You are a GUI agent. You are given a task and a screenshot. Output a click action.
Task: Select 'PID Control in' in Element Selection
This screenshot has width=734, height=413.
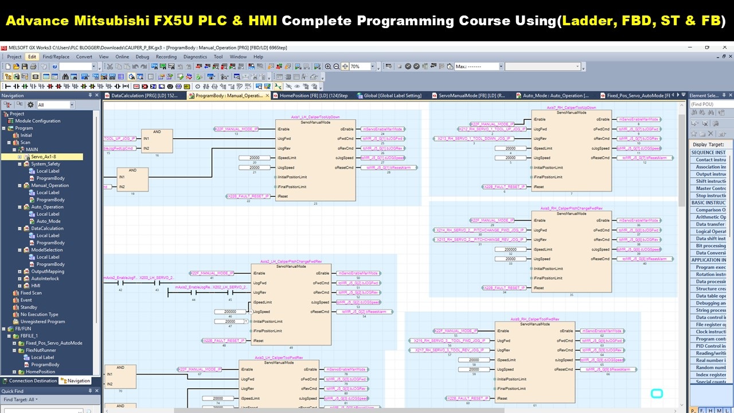pyautogui.click(x=711, y=346)
